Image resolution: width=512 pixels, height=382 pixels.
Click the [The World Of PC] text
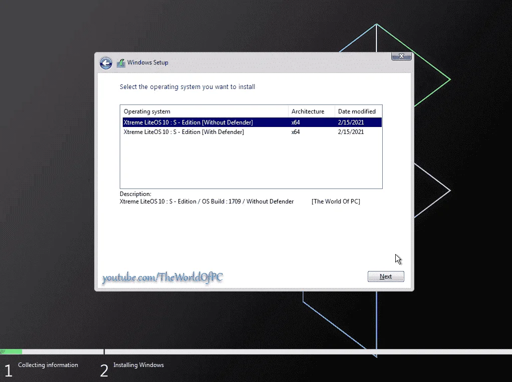(x=336, y=201)
